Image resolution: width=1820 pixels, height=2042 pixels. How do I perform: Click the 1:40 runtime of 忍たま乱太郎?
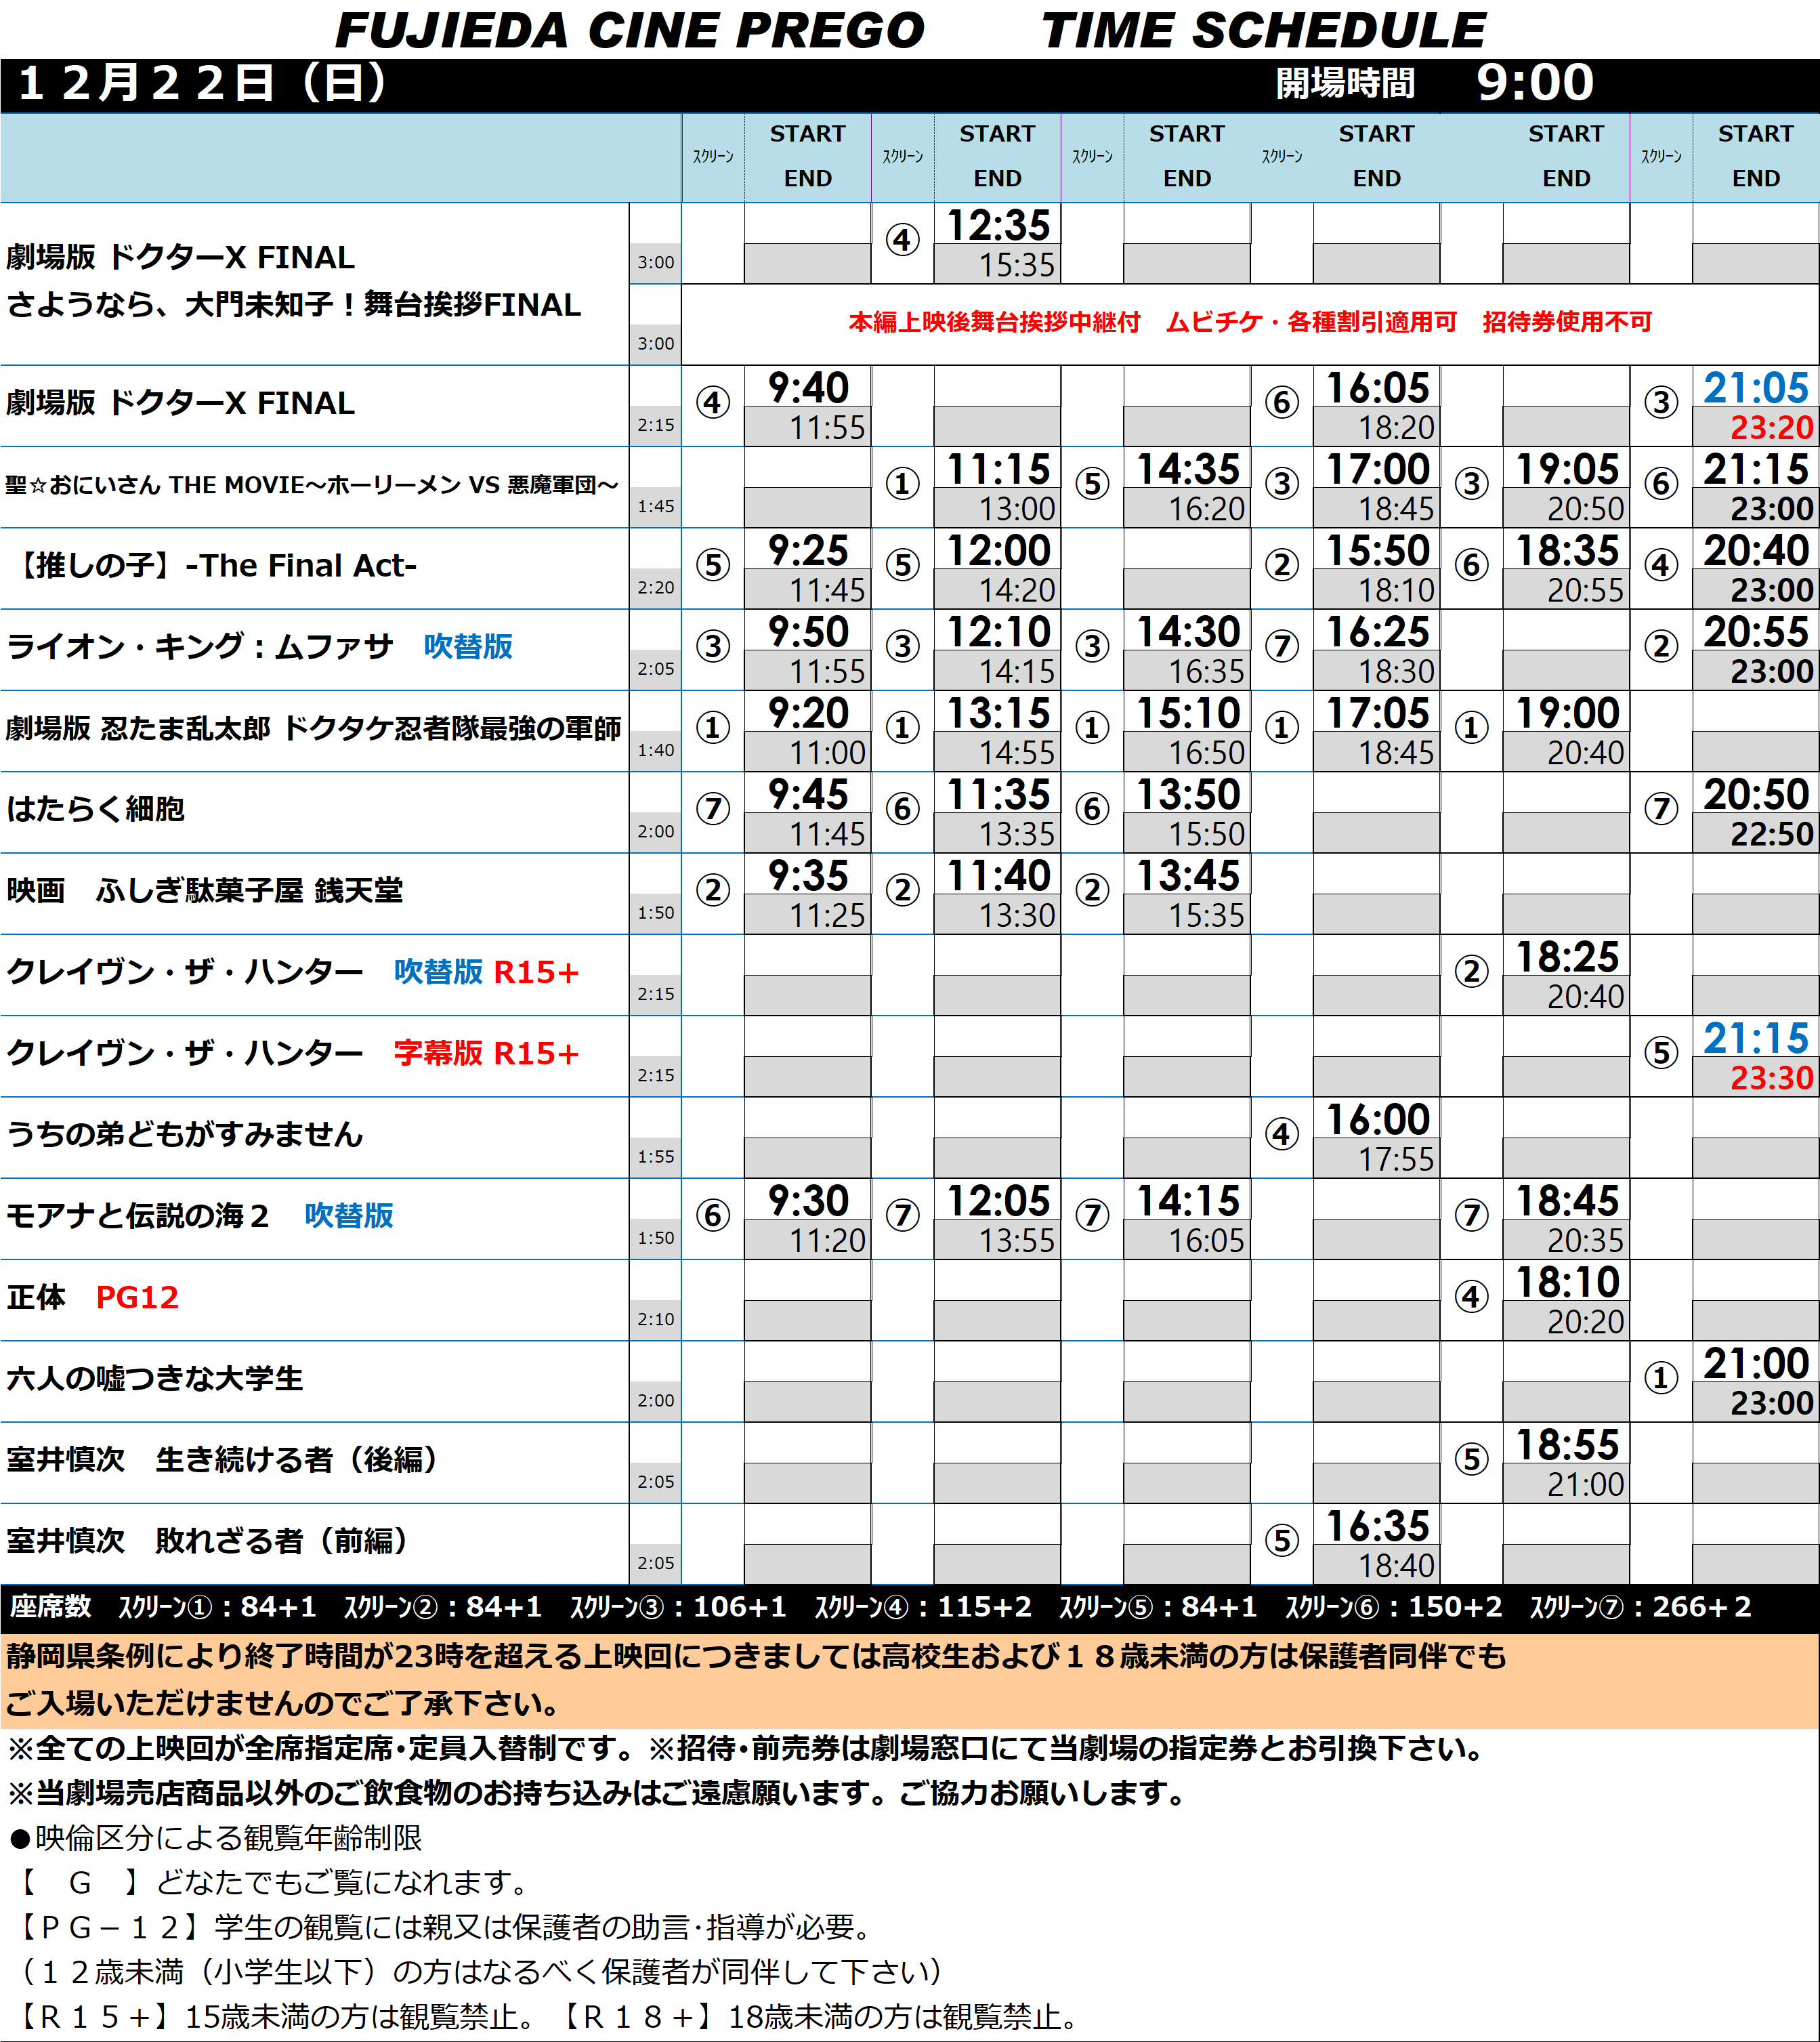[x=656, y=750]
